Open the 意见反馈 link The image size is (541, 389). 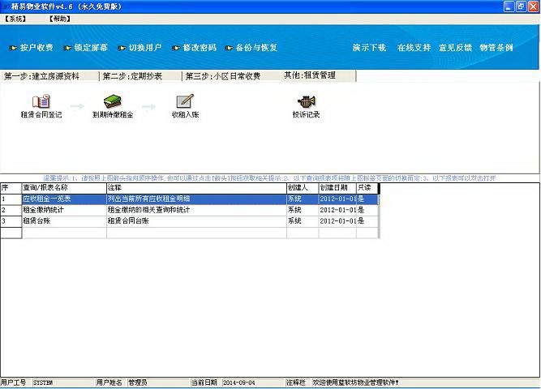tap(455, 48)
